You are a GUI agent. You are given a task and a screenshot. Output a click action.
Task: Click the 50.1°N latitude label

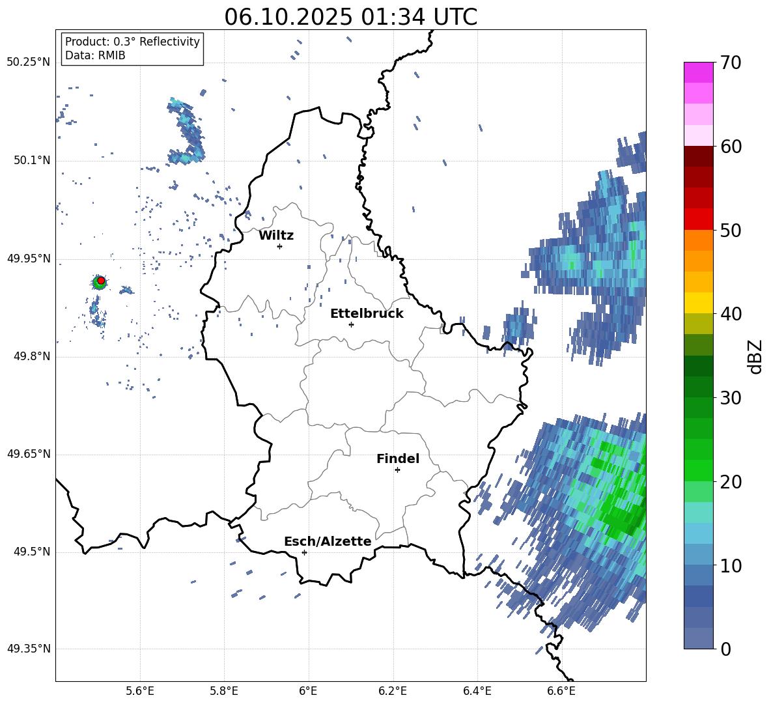pos(31,160)
